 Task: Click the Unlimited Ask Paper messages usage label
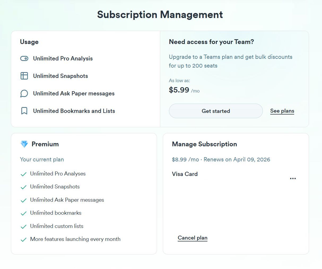point(74,94)
